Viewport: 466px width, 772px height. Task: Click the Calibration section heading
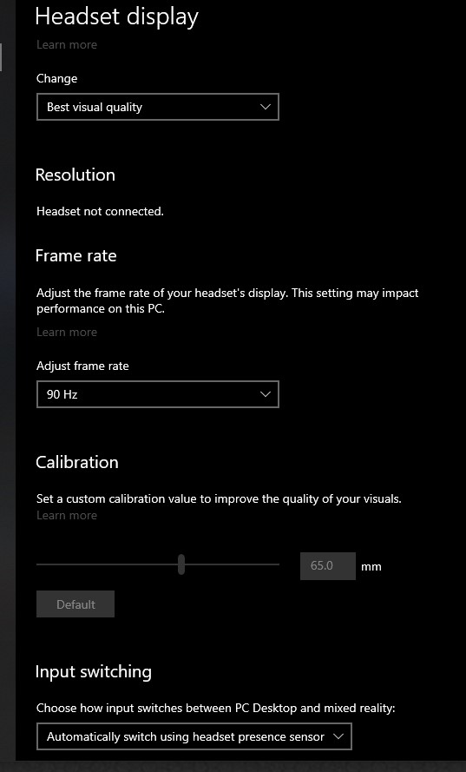[x=76, y=462]
